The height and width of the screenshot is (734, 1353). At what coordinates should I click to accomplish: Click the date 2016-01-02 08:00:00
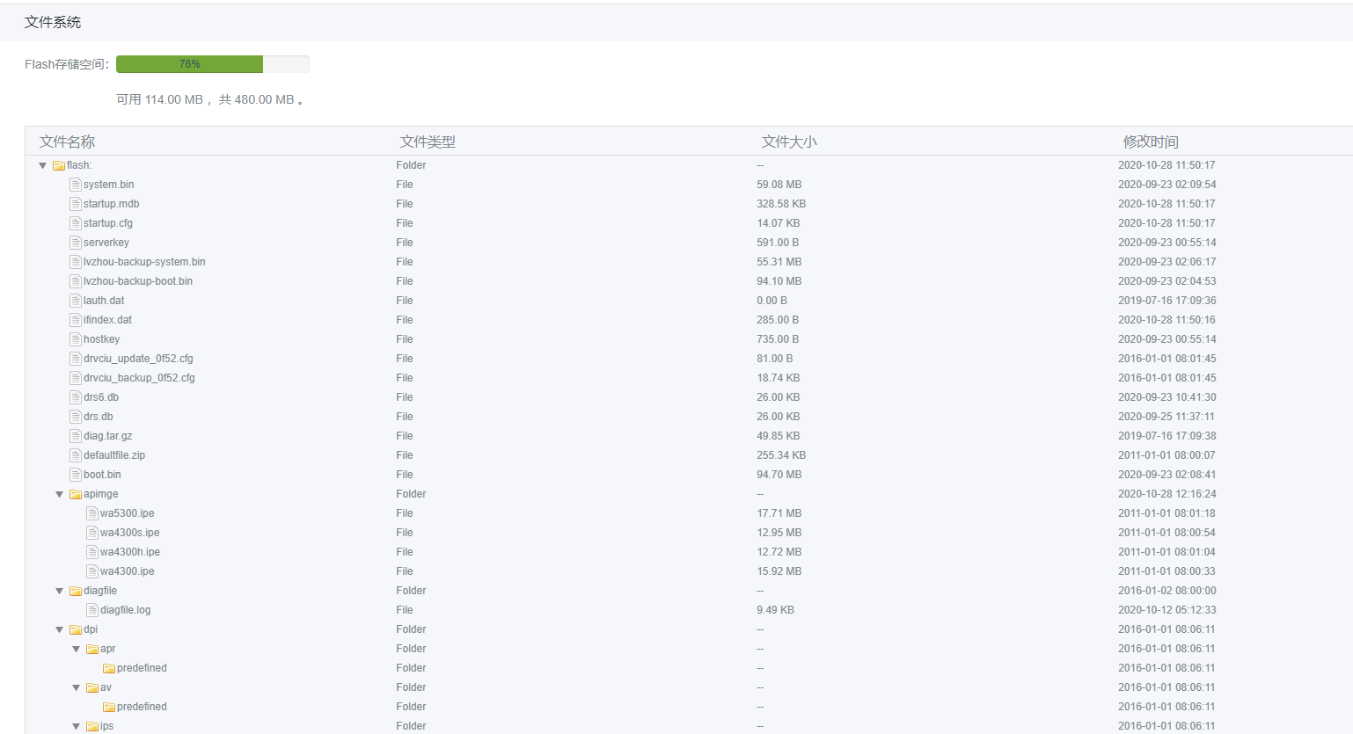pos(1167,591)
